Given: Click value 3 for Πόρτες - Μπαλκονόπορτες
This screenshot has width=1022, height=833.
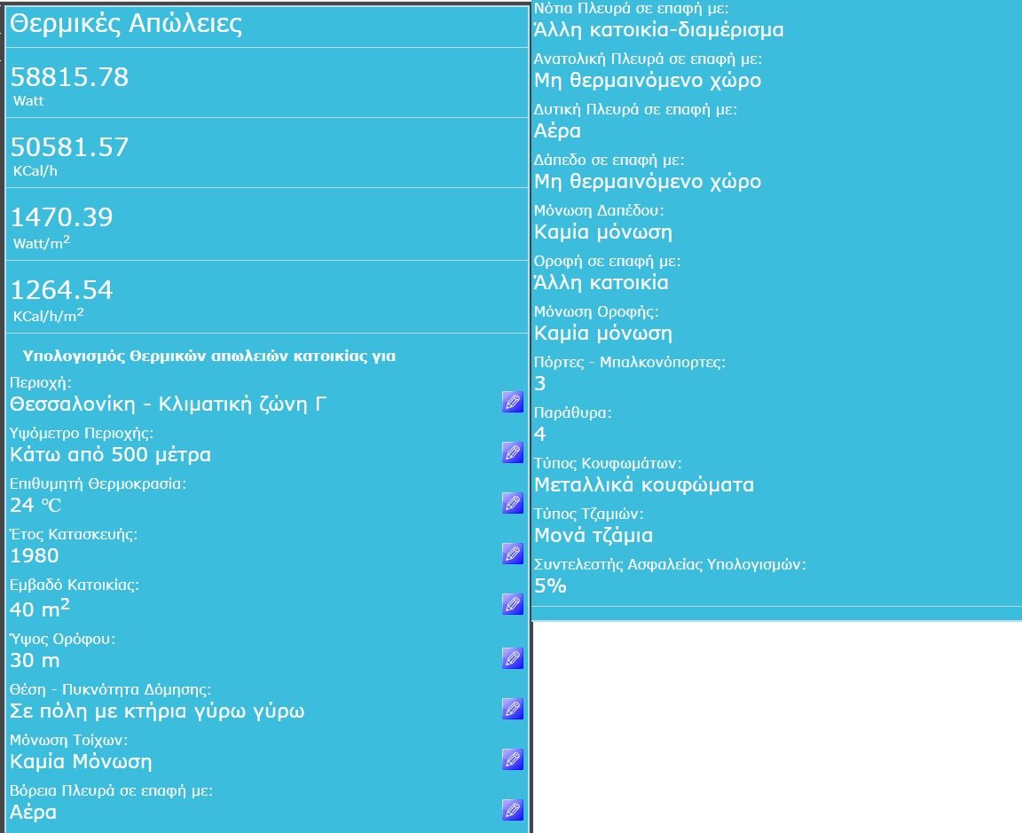Looking at the screenshot, I should click(539, 383).
